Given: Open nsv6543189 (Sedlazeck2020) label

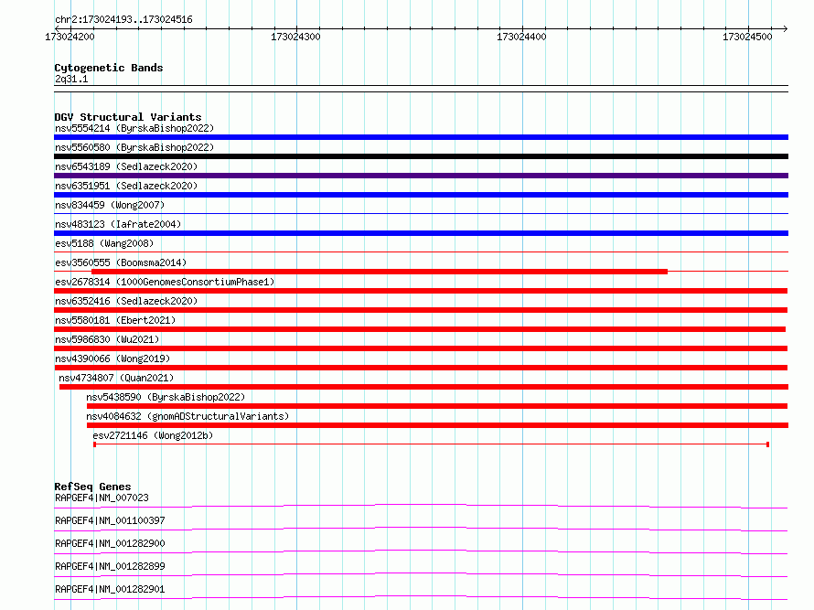Looking at the screenshot, I should pyautogui.click(x=126, y=166).
